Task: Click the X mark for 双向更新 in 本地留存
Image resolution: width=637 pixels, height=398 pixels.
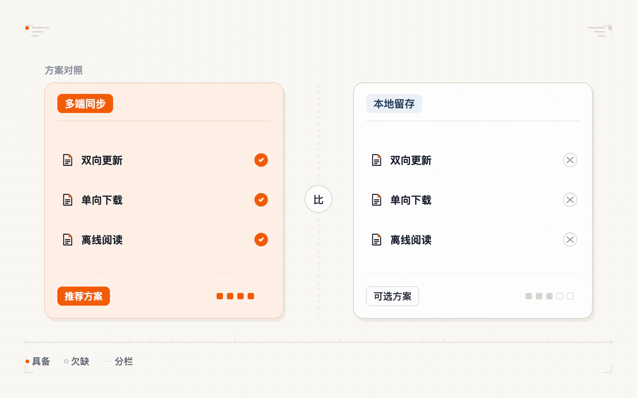Action: pyautogui.click(x=570, y=160)
